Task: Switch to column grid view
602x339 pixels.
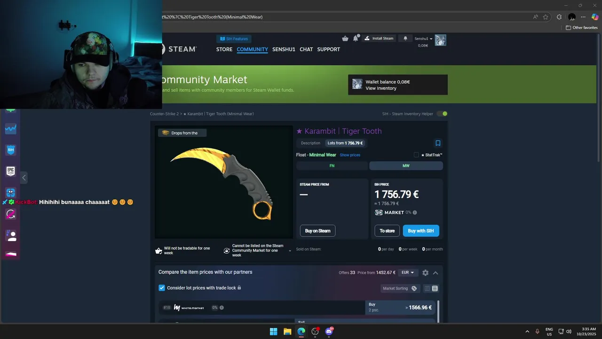Action: tap(427, 289)
